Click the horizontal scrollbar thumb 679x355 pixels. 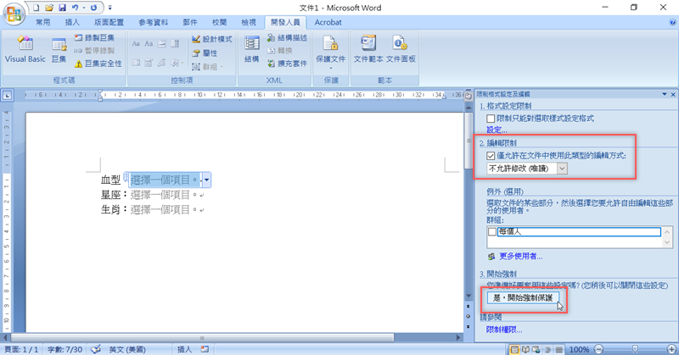202,338
